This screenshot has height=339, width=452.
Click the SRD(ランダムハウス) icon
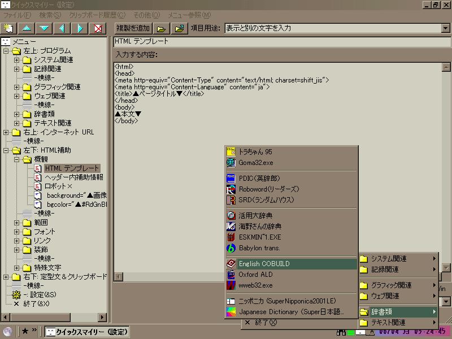click(231, 200)
